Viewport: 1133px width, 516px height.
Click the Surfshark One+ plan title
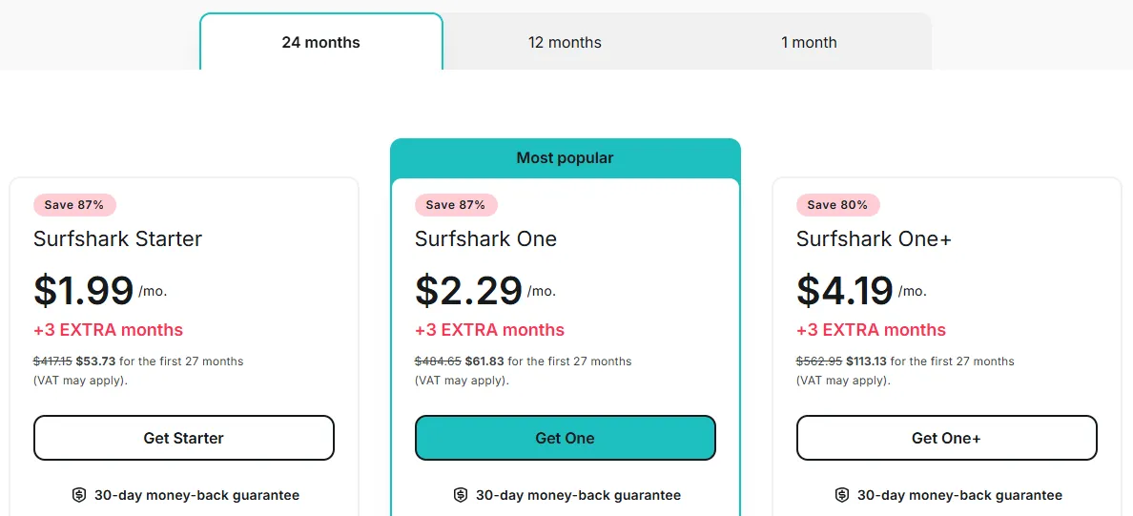click(x=874, y=238)
